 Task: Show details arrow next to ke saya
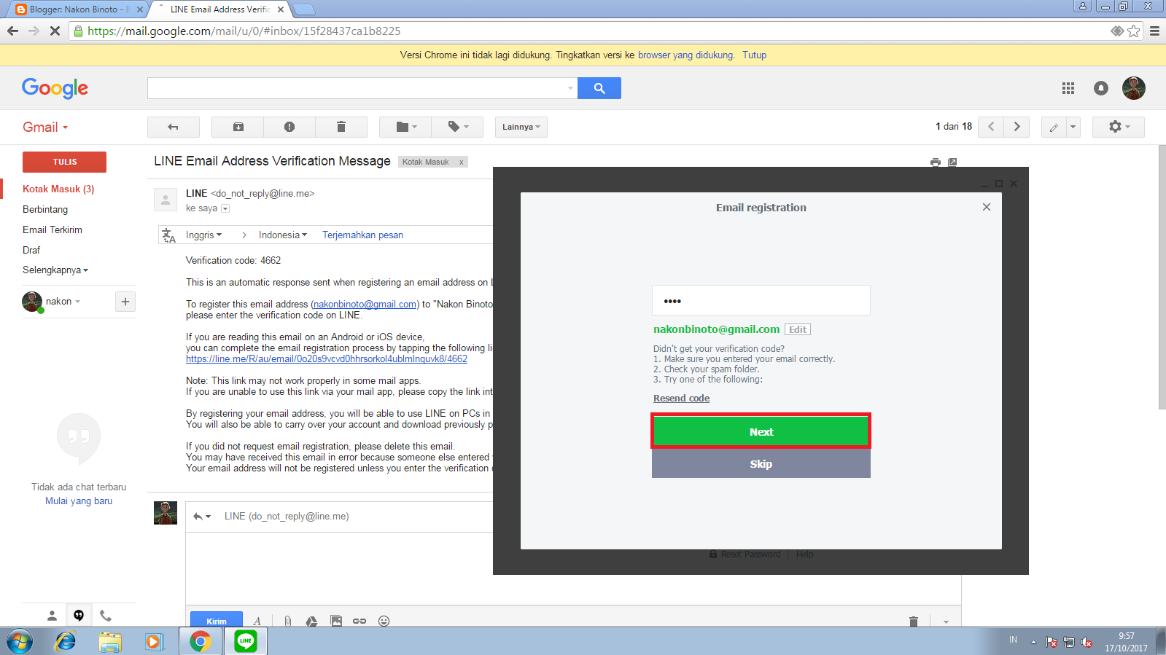click(225, 208)
